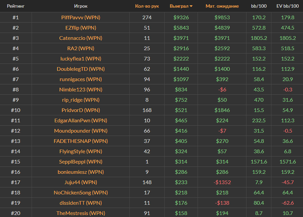Sort by Мат. ожидание column header
The width and height of the screenshot is (303, 217).
(x=222, y=6)
